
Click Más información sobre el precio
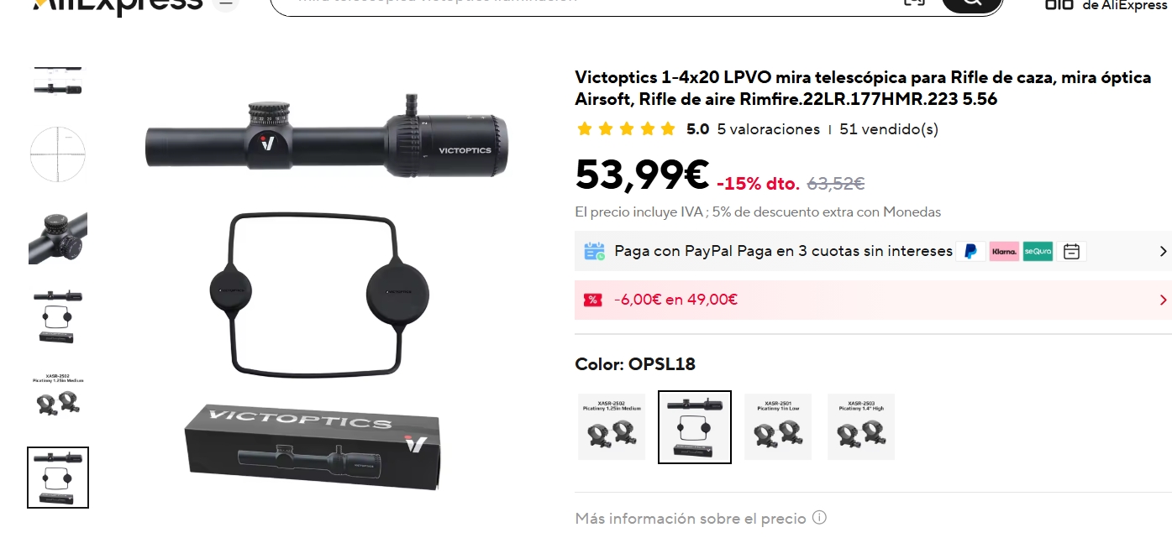(690, 518)
